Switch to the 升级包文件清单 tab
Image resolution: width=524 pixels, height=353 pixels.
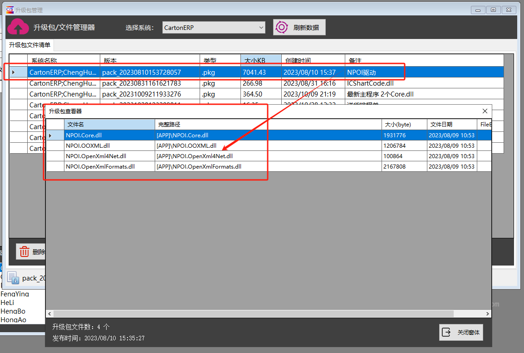click(x=30, y=45)
